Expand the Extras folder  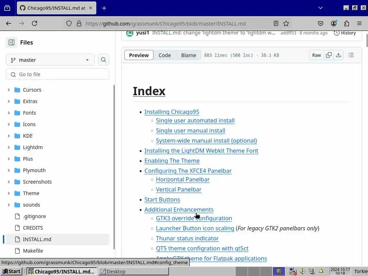pos(9,101)
